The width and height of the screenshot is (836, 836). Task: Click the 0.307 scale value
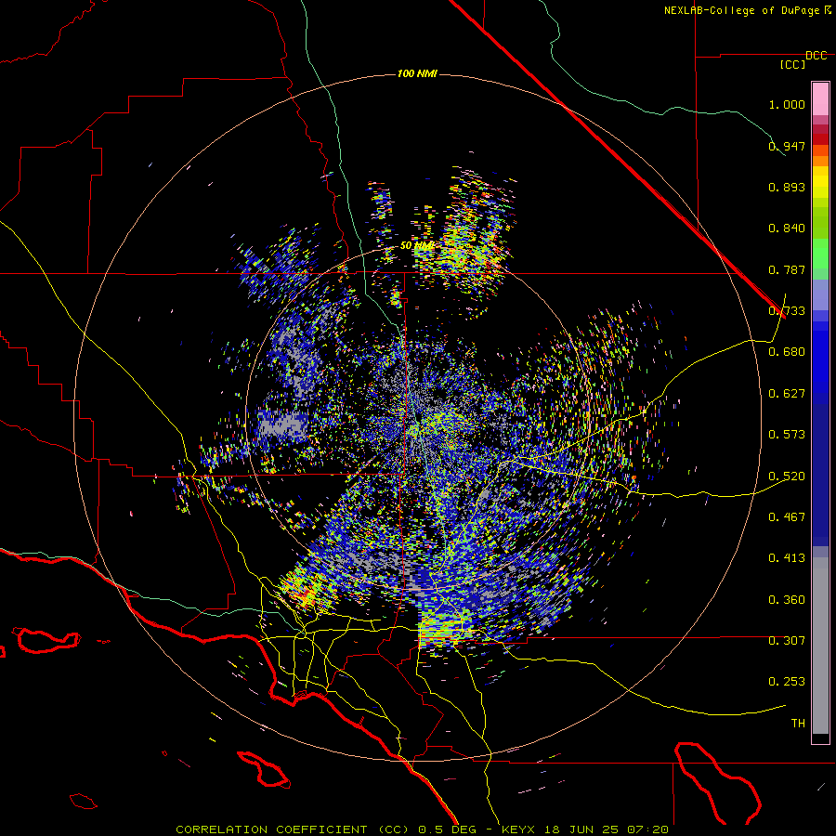tap(787, 641)
